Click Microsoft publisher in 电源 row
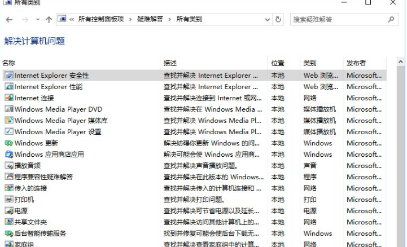The height and width of the screenshot is (247, 407). click(364, 211)
